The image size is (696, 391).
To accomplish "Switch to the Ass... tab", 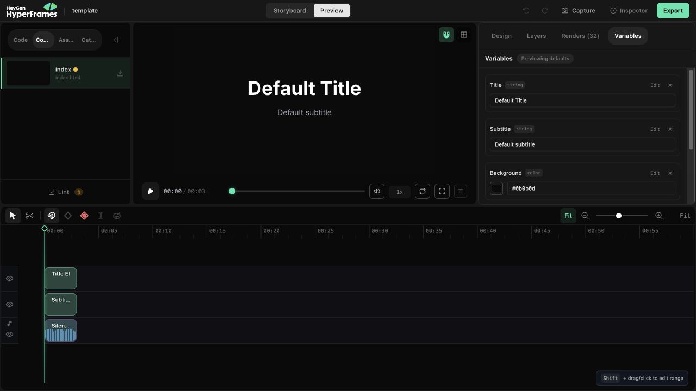I will (x=66, y=40).
